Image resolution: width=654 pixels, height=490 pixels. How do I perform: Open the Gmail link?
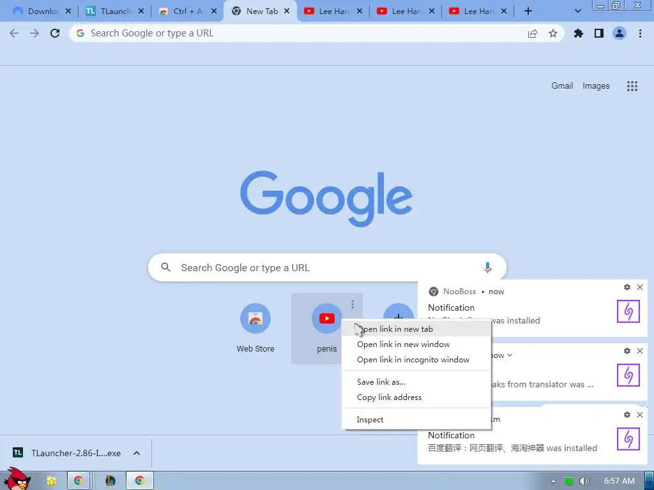(x=562, y=86)
